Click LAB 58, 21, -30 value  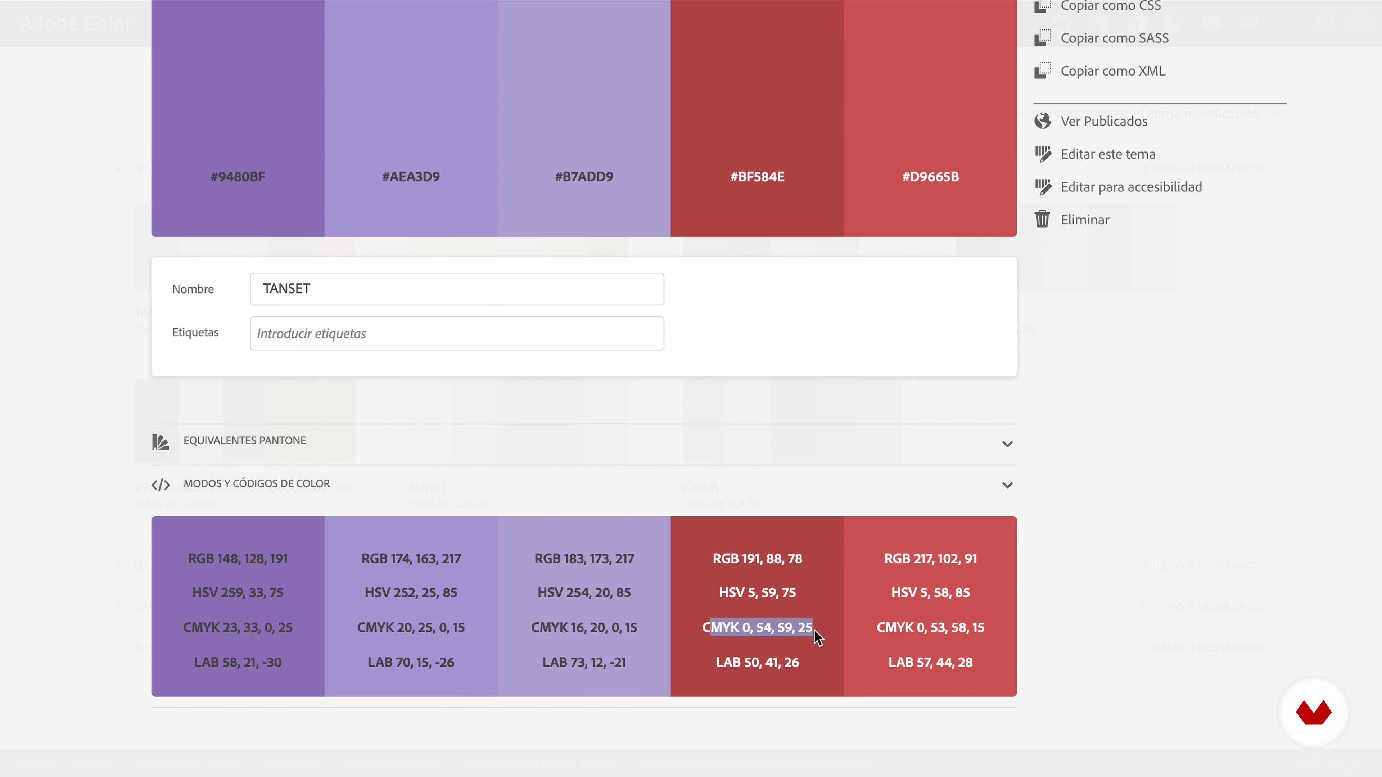click(238, 663)
